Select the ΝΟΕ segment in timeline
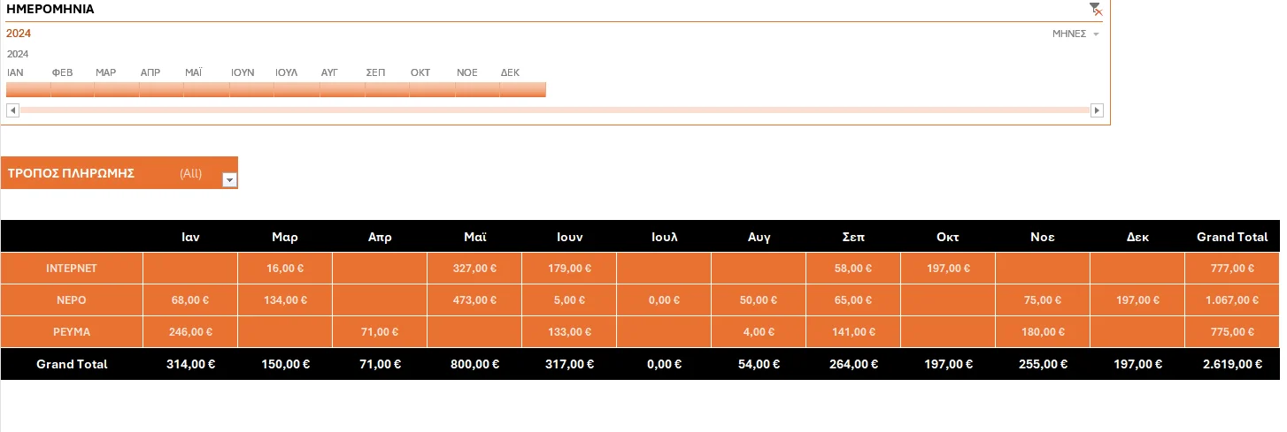This screenshot has height=432, width=1287. tap(478, 89)
